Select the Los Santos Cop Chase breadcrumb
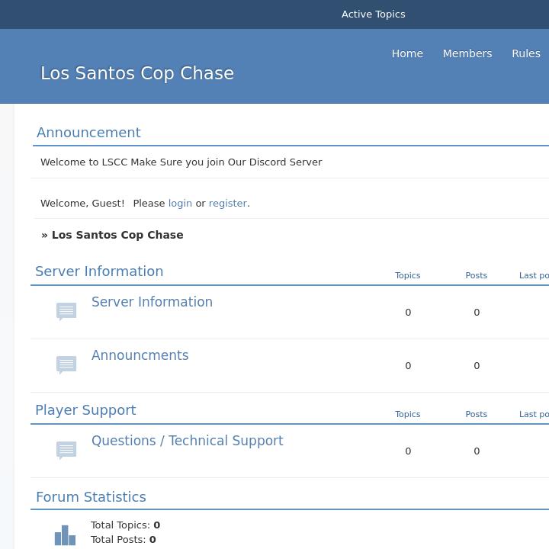The image size is (549, 549). point(117,235)
